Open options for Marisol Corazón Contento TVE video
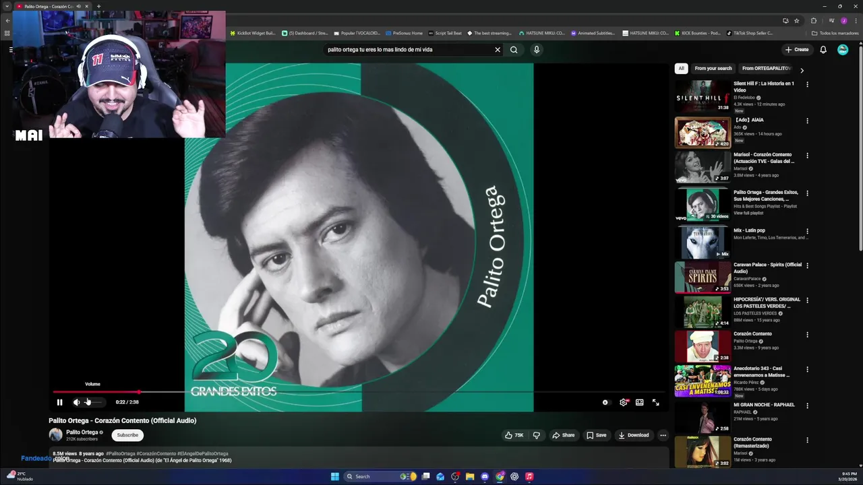Screen dimensions: 863x485 coord(807,156)
